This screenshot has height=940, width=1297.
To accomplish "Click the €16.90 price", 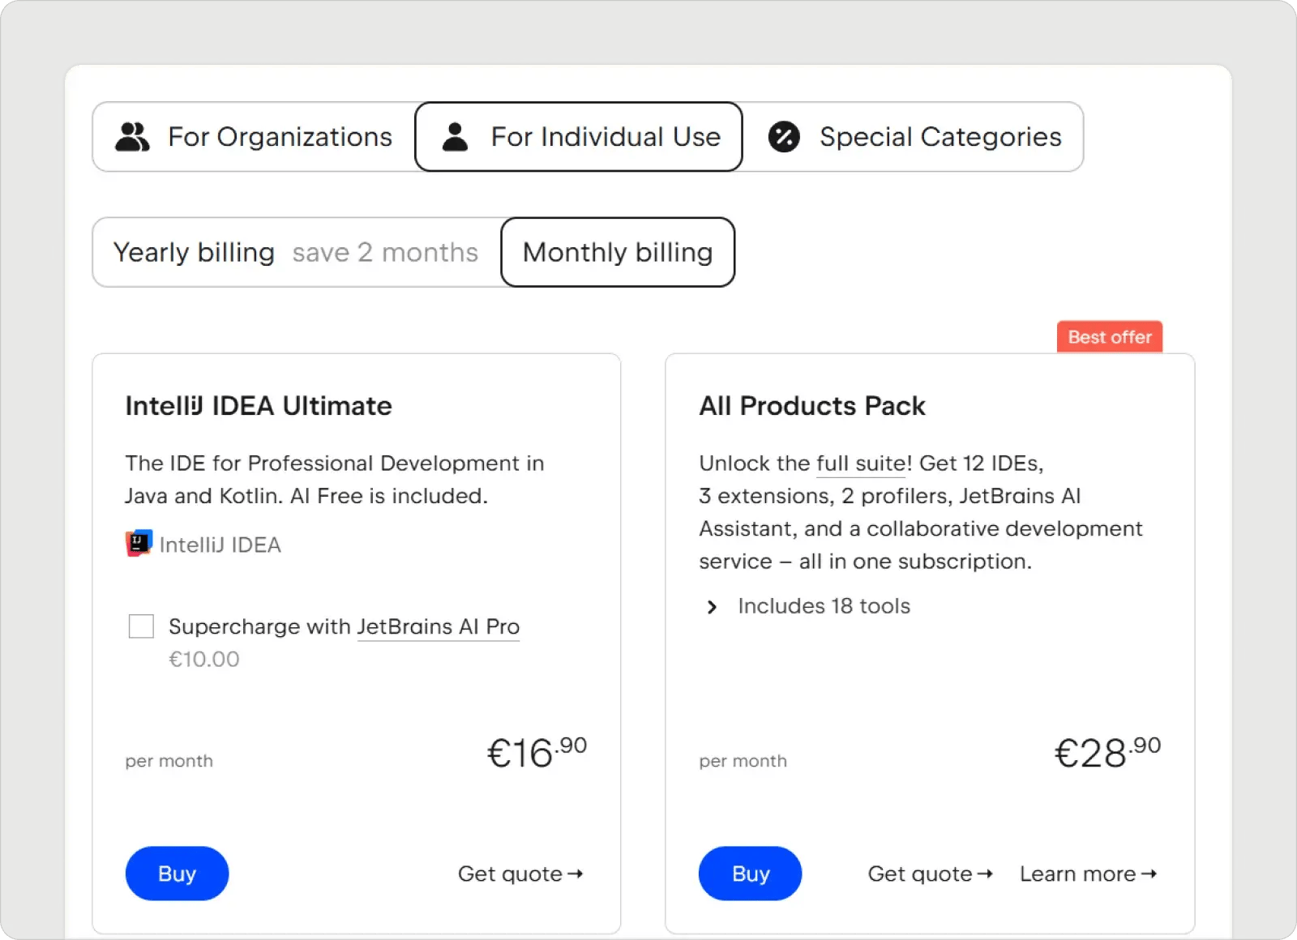I will [537, 752].
